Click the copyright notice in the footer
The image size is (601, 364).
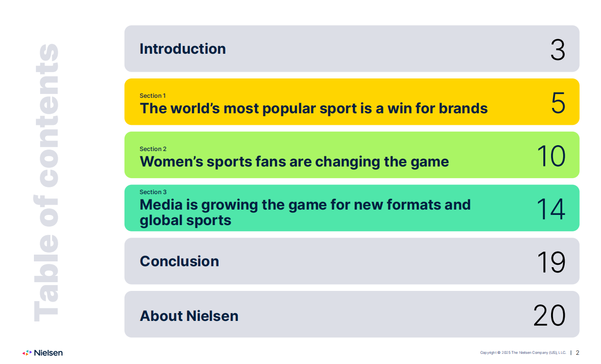[523, 353]
